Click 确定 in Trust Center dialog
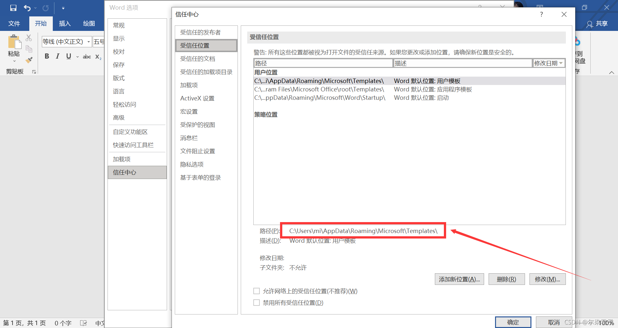Viewport: 618px width, 328px height. (513, 322)
